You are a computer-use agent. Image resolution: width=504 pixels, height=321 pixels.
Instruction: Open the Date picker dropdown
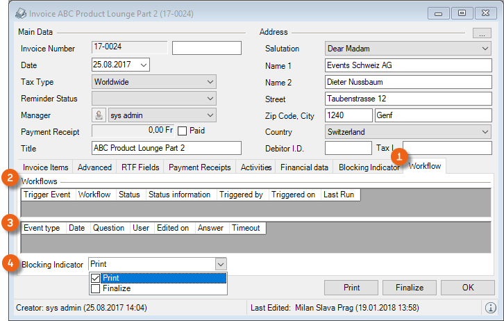tap(144, 65)
